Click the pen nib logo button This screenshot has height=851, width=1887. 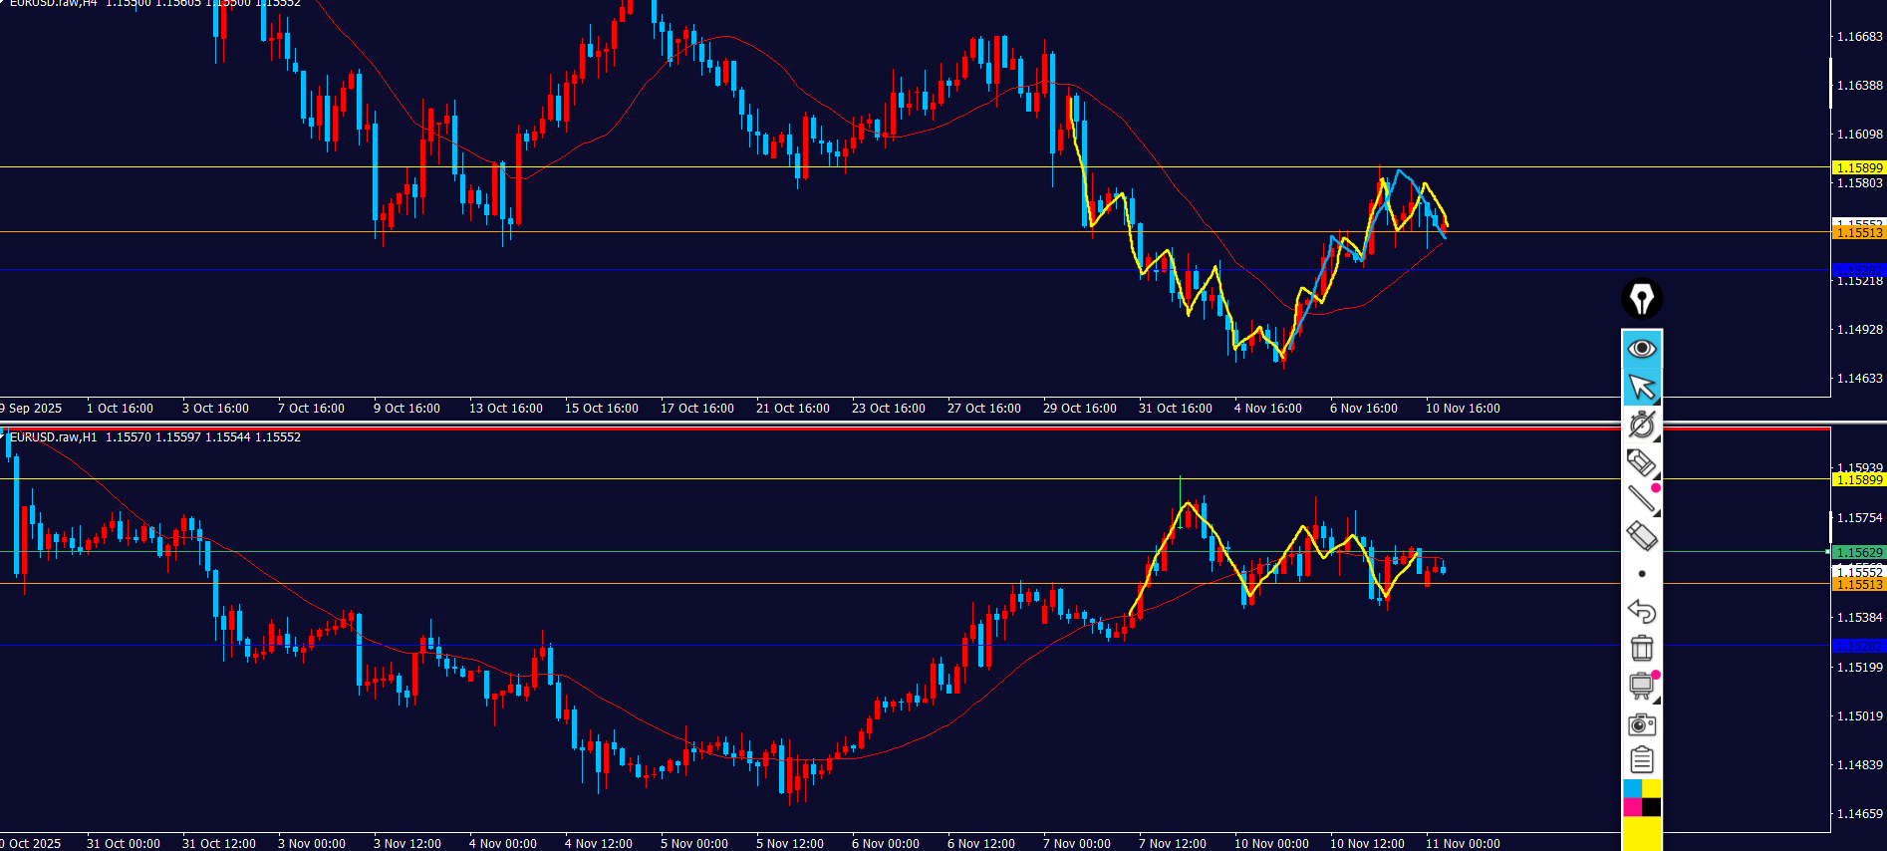1641,299
